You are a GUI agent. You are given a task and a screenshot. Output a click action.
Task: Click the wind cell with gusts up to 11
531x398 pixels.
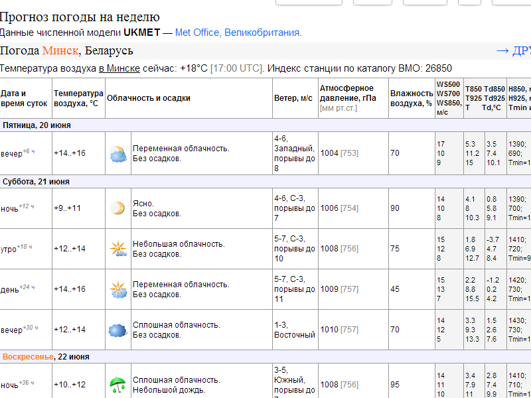click(x=295, y=289)
